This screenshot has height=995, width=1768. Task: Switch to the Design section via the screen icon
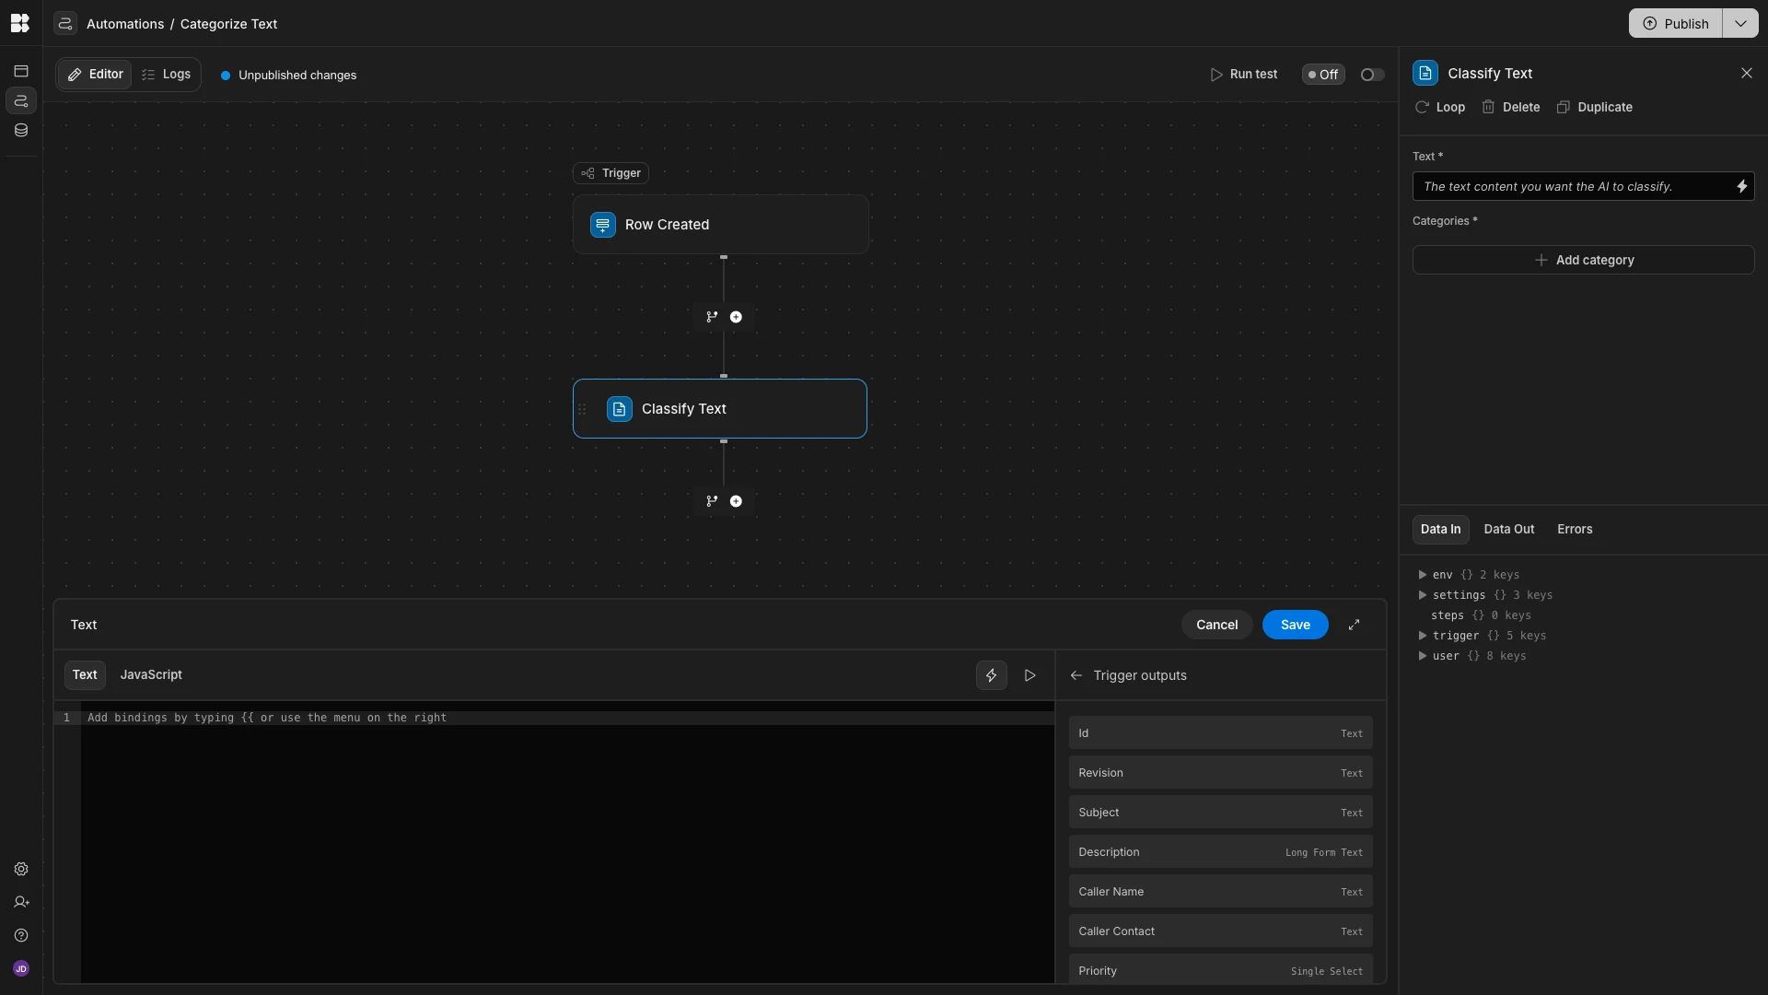pos(20,71)
